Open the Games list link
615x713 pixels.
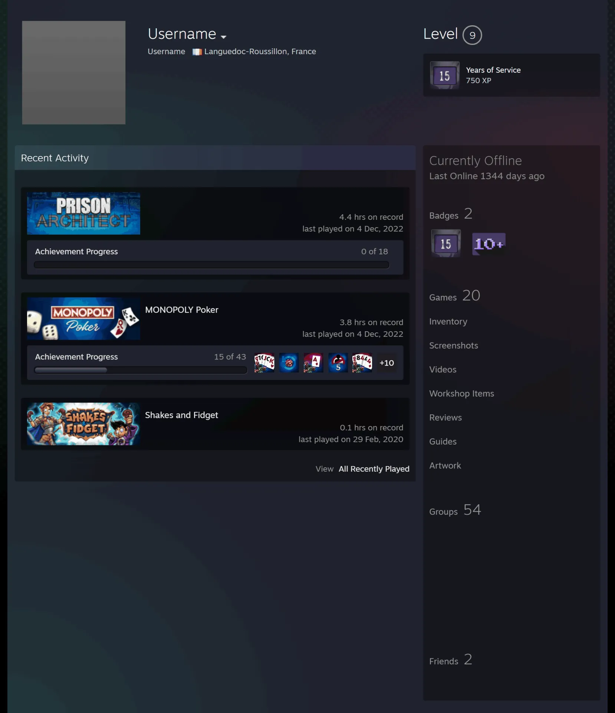click(455, 296)
